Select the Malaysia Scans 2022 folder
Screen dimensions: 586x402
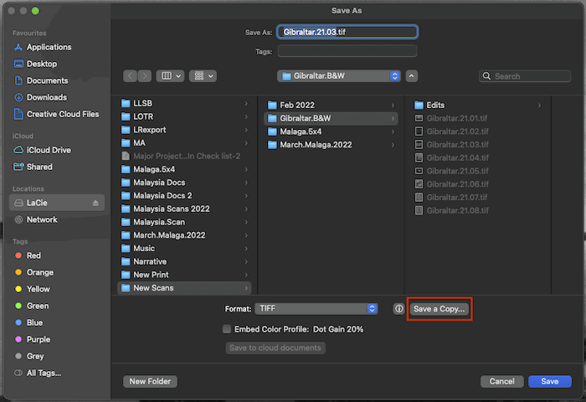tap(171, 209)
